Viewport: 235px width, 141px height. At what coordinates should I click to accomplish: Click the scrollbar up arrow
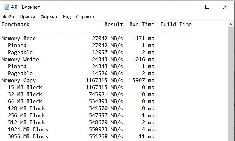coord(231,24)
